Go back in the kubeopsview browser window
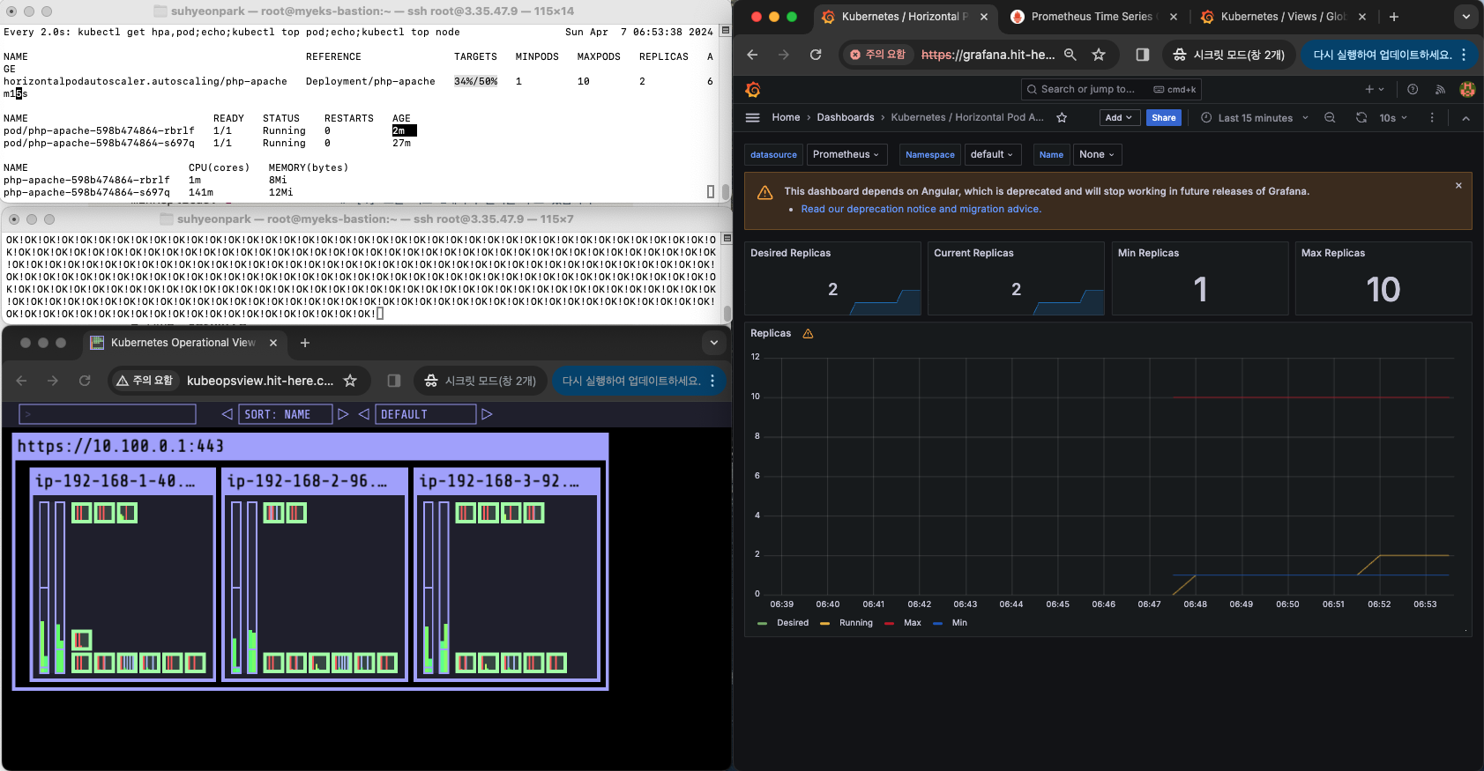The width and height of the screenshot is (1484, 771). click(22, 381)
